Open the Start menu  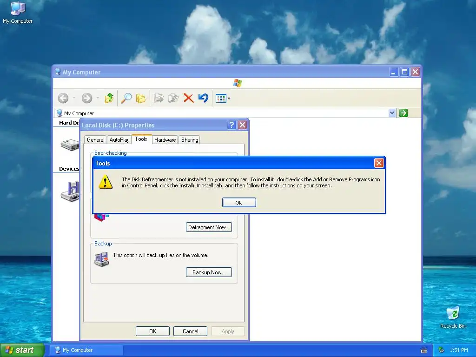pos(22,350)
